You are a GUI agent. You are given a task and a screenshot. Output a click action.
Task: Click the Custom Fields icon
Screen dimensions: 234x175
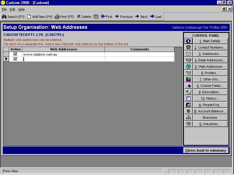click(188, 86)
